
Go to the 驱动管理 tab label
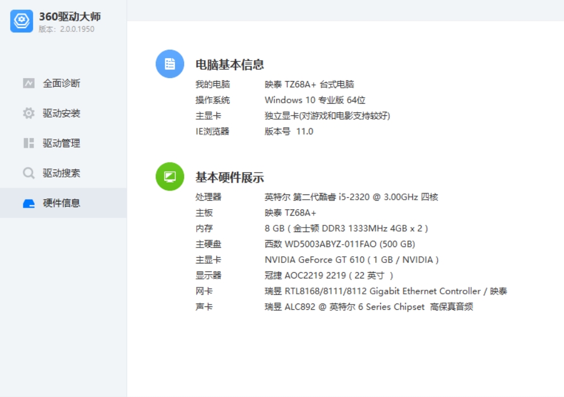[x=62, y=143]
